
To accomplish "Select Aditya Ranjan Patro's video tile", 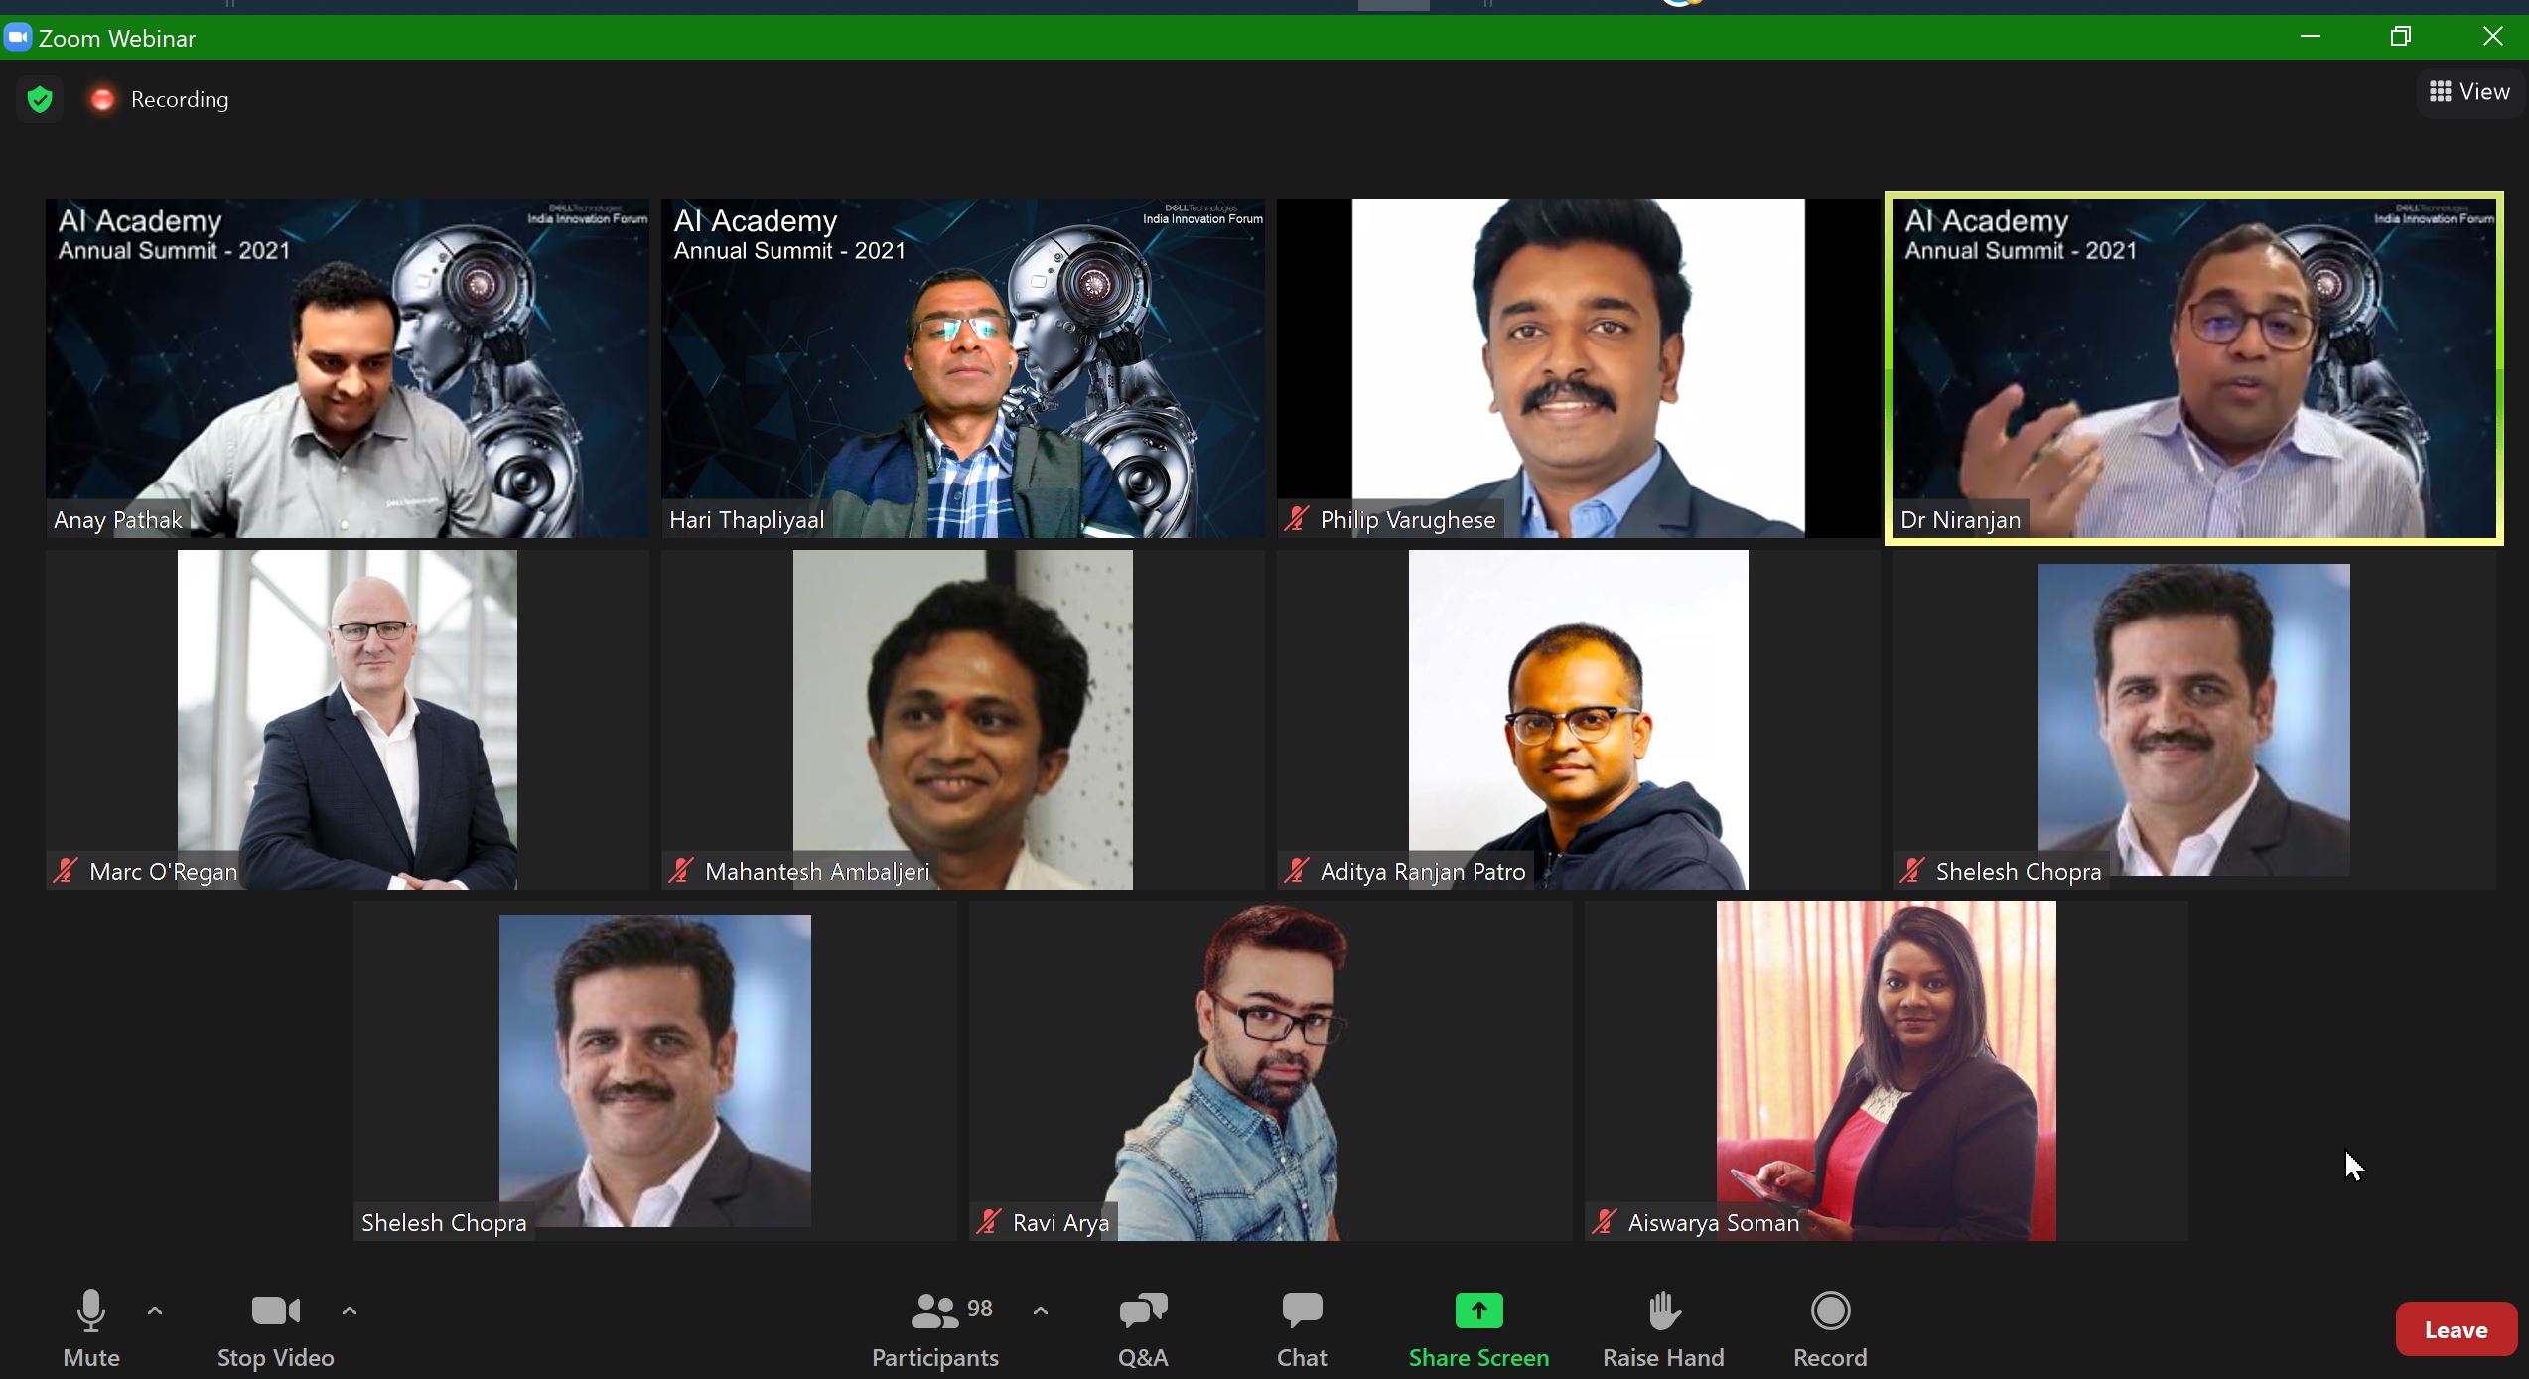I will coord(1579,720).
